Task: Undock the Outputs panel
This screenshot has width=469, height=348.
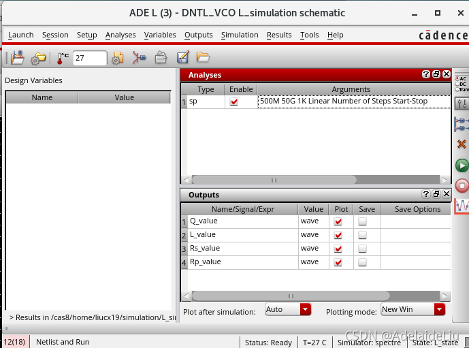Action: [436, 194]
